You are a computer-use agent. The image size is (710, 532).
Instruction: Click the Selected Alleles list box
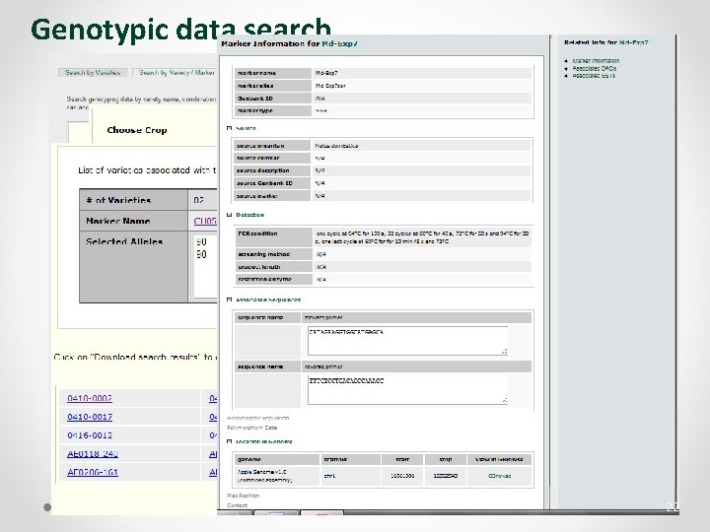click(204, 264)
